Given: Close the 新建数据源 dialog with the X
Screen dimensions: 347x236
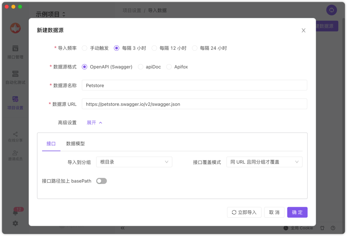Looking at the screenshot, I should (303, 30).
